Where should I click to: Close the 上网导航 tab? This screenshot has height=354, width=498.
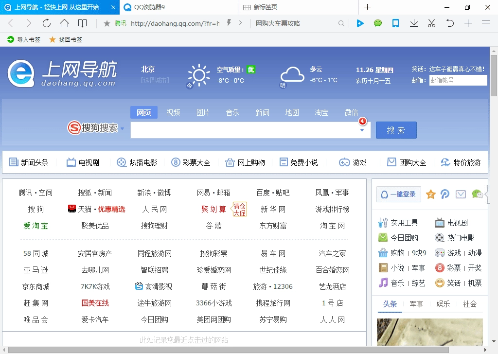(113, 7)
